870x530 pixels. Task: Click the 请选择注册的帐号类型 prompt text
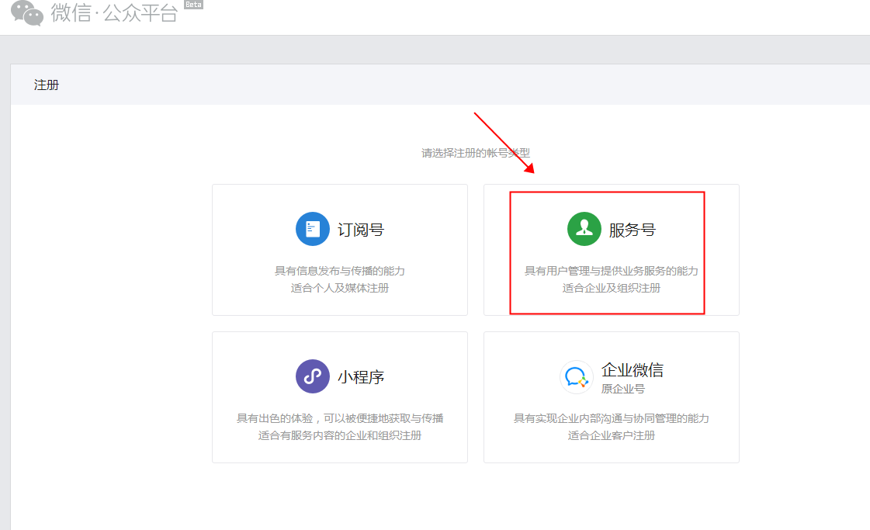click(475, 153)
